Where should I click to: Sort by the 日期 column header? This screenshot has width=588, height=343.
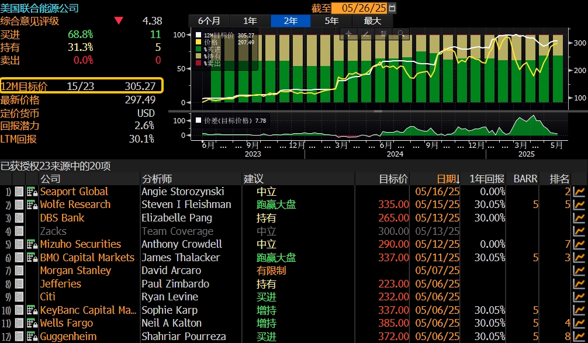pos(448,179)
